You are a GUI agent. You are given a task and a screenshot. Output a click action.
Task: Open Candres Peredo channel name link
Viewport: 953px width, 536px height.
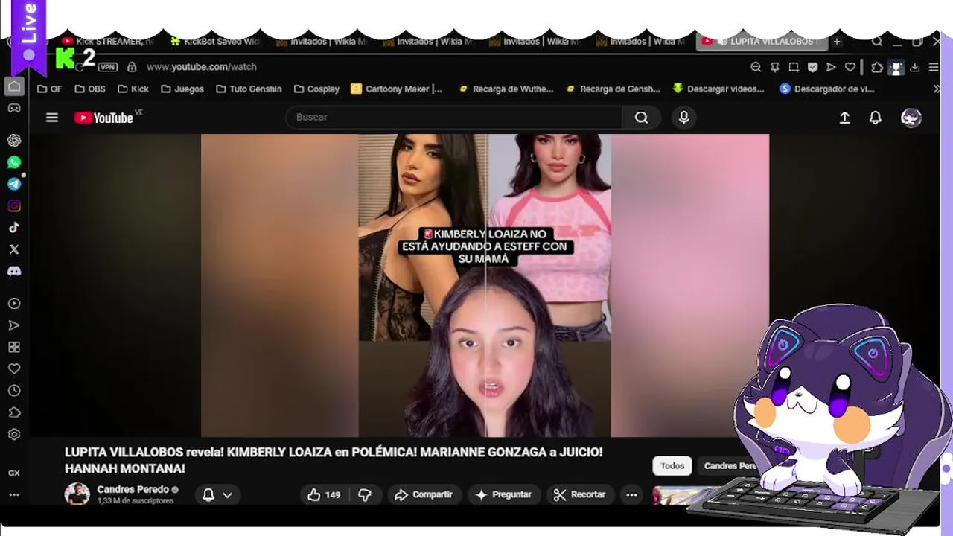coord(133,489)
